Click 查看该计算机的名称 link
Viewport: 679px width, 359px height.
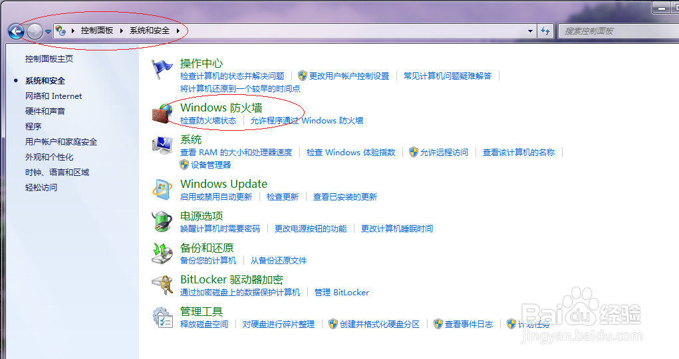[x=519, y=153]
